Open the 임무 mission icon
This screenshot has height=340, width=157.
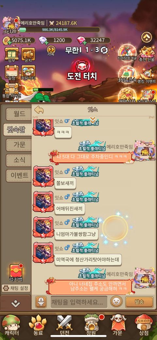click(x=12, y=54)
